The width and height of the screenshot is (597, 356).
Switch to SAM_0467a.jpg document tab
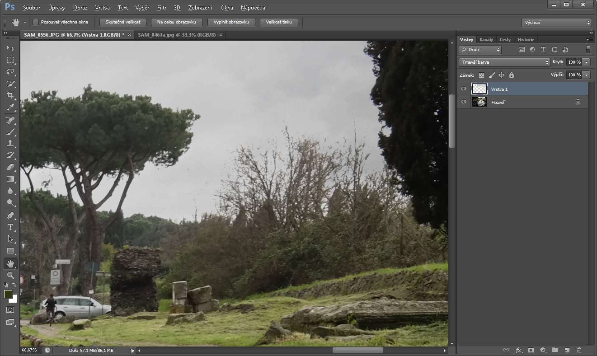tap(176, 34)
